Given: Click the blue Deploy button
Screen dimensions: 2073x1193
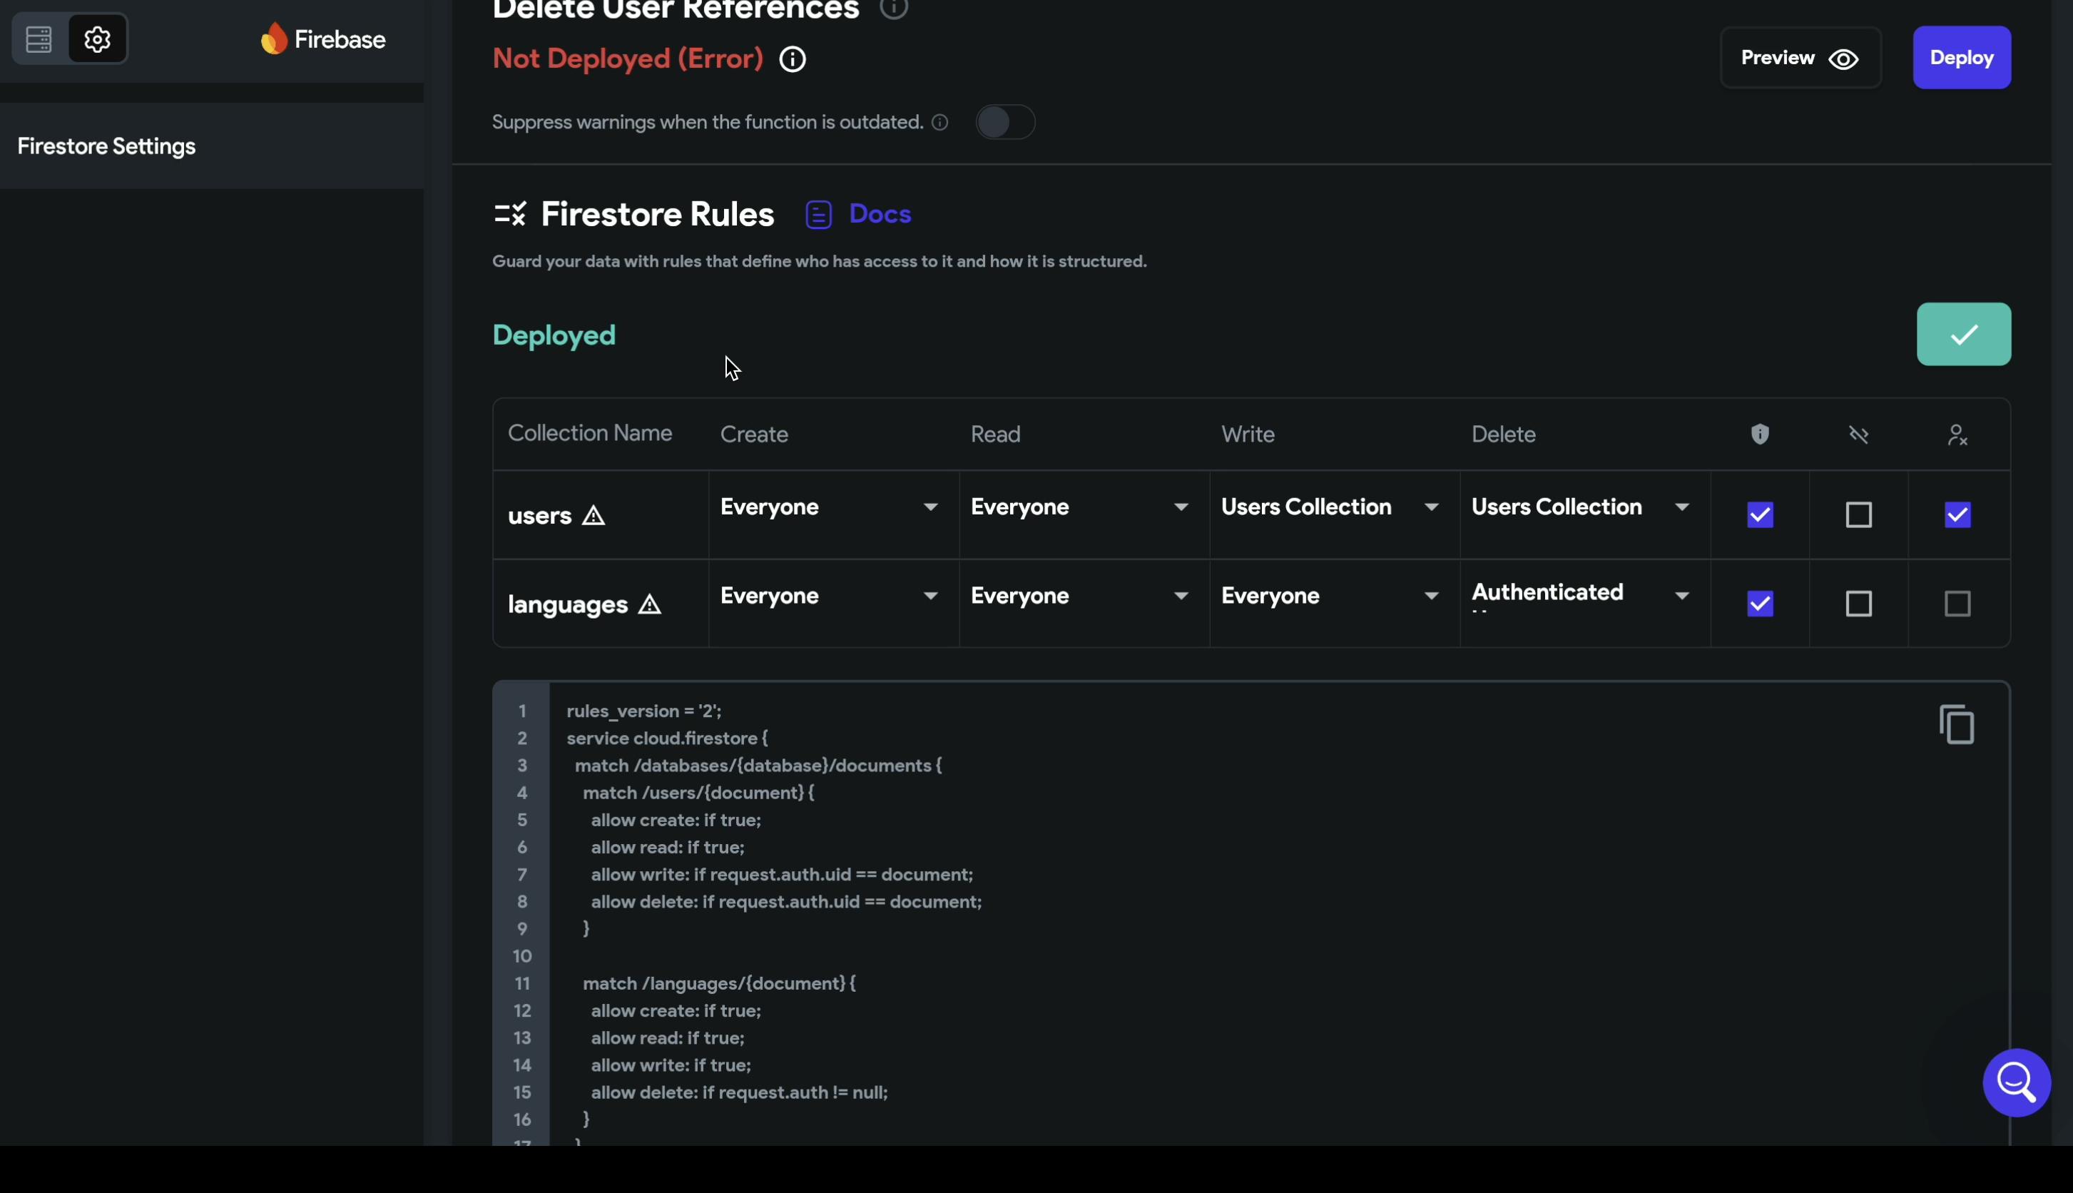Looking at the screenshot, I should click(1961, 59).
